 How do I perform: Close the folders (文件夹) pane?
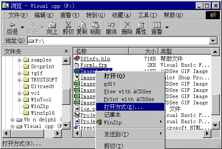pos(66,51)
